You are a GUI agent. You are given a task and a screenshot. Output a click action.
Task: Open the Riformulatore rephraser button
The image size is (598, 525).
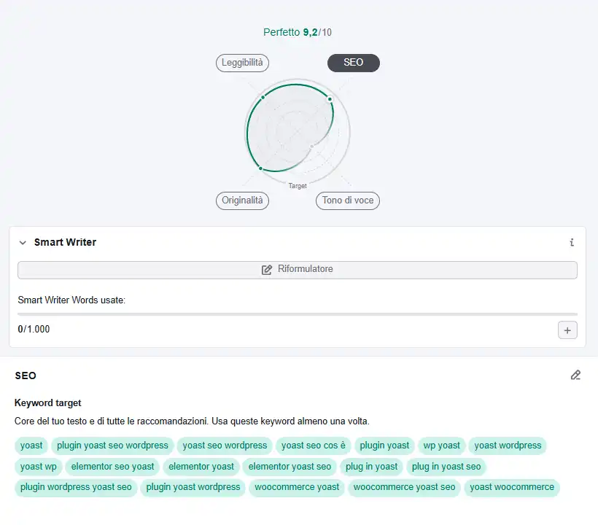pos(298,270)
